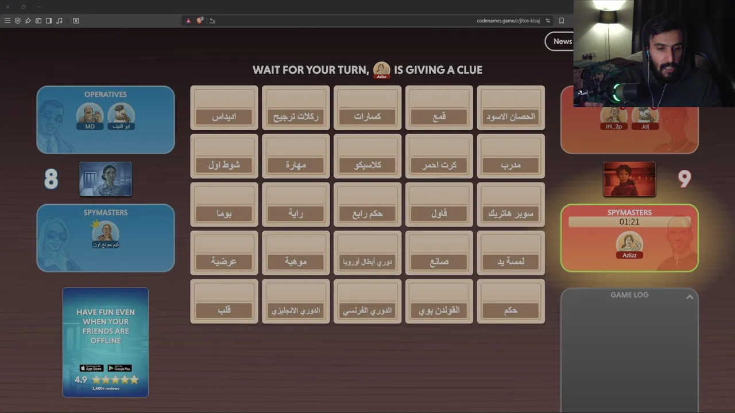Click itti_2p player avatar in red team

[x=614, y=119]
